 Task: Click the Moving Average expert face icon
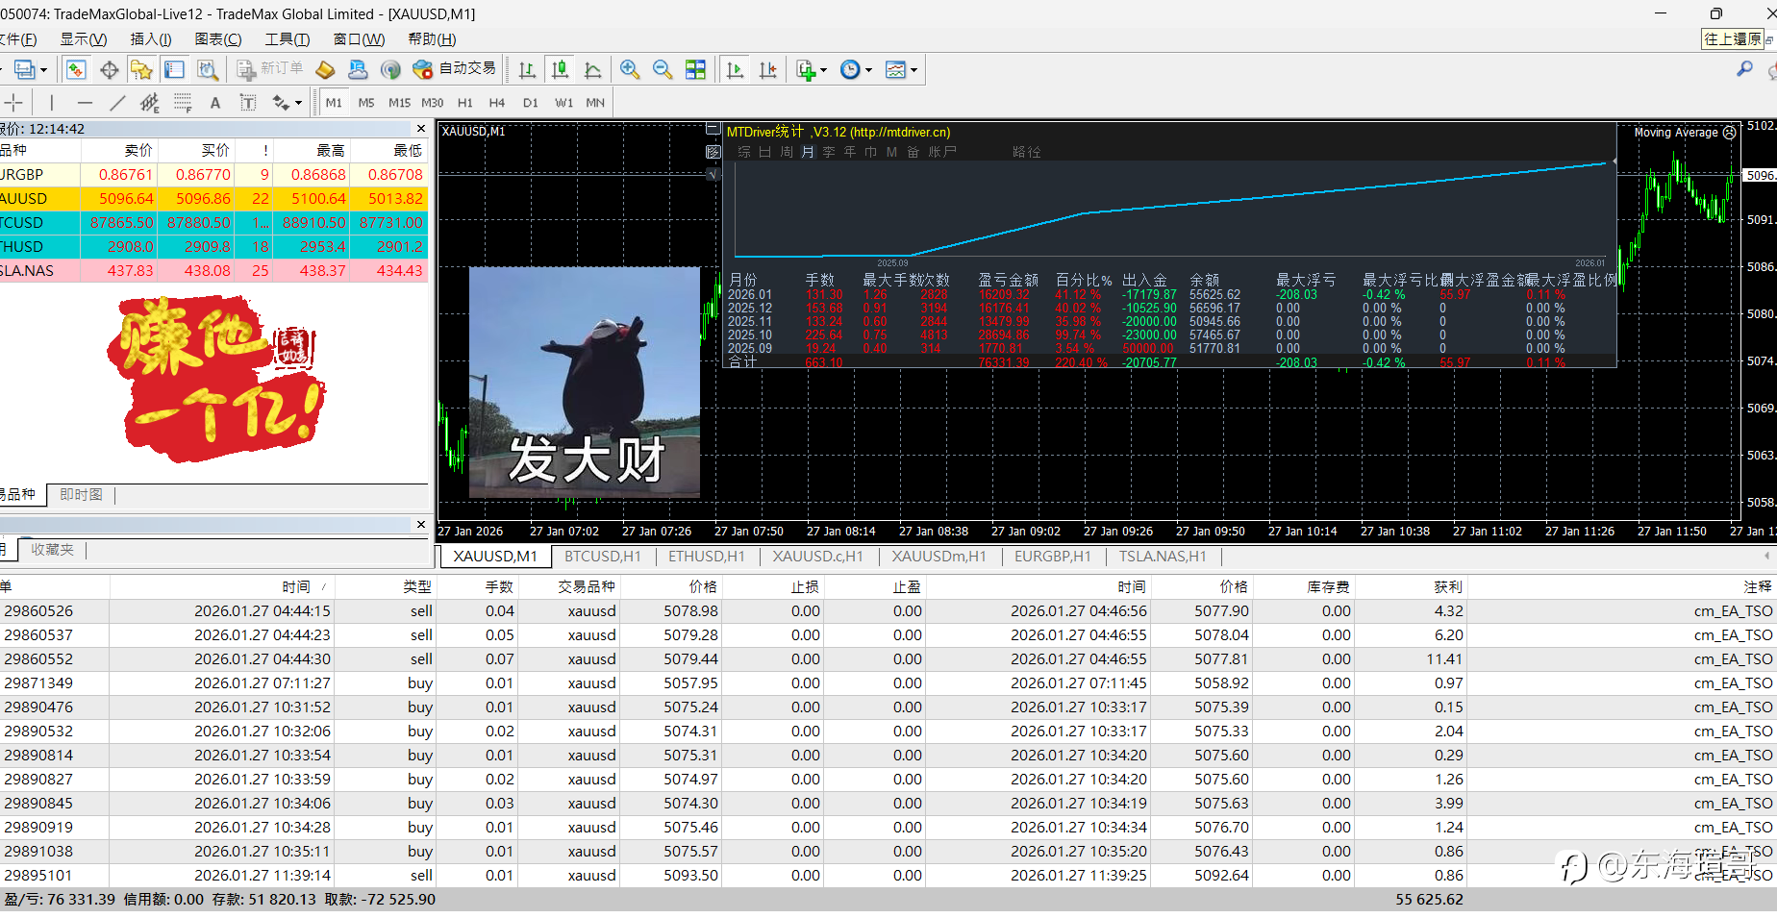[x=1730, y=133]
